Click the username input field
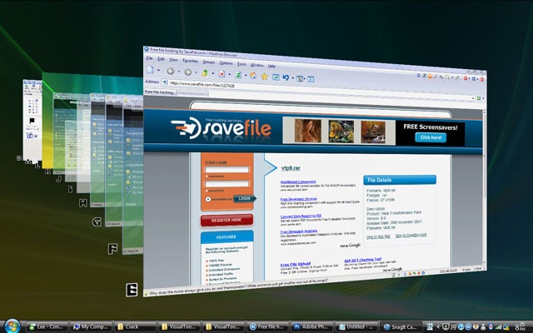Viewport: 533px width, 333px height. [227, 169]
